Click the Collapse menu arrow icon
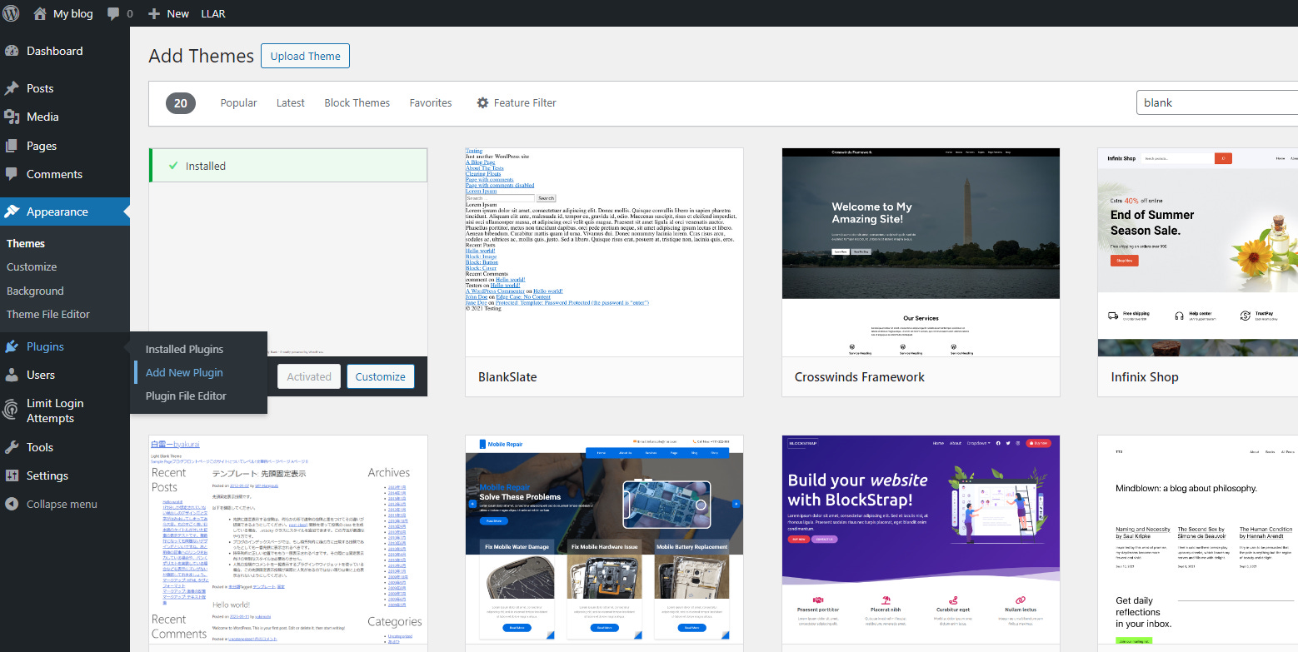Viewport: 1298px width, 652px height. coord(12,504)
